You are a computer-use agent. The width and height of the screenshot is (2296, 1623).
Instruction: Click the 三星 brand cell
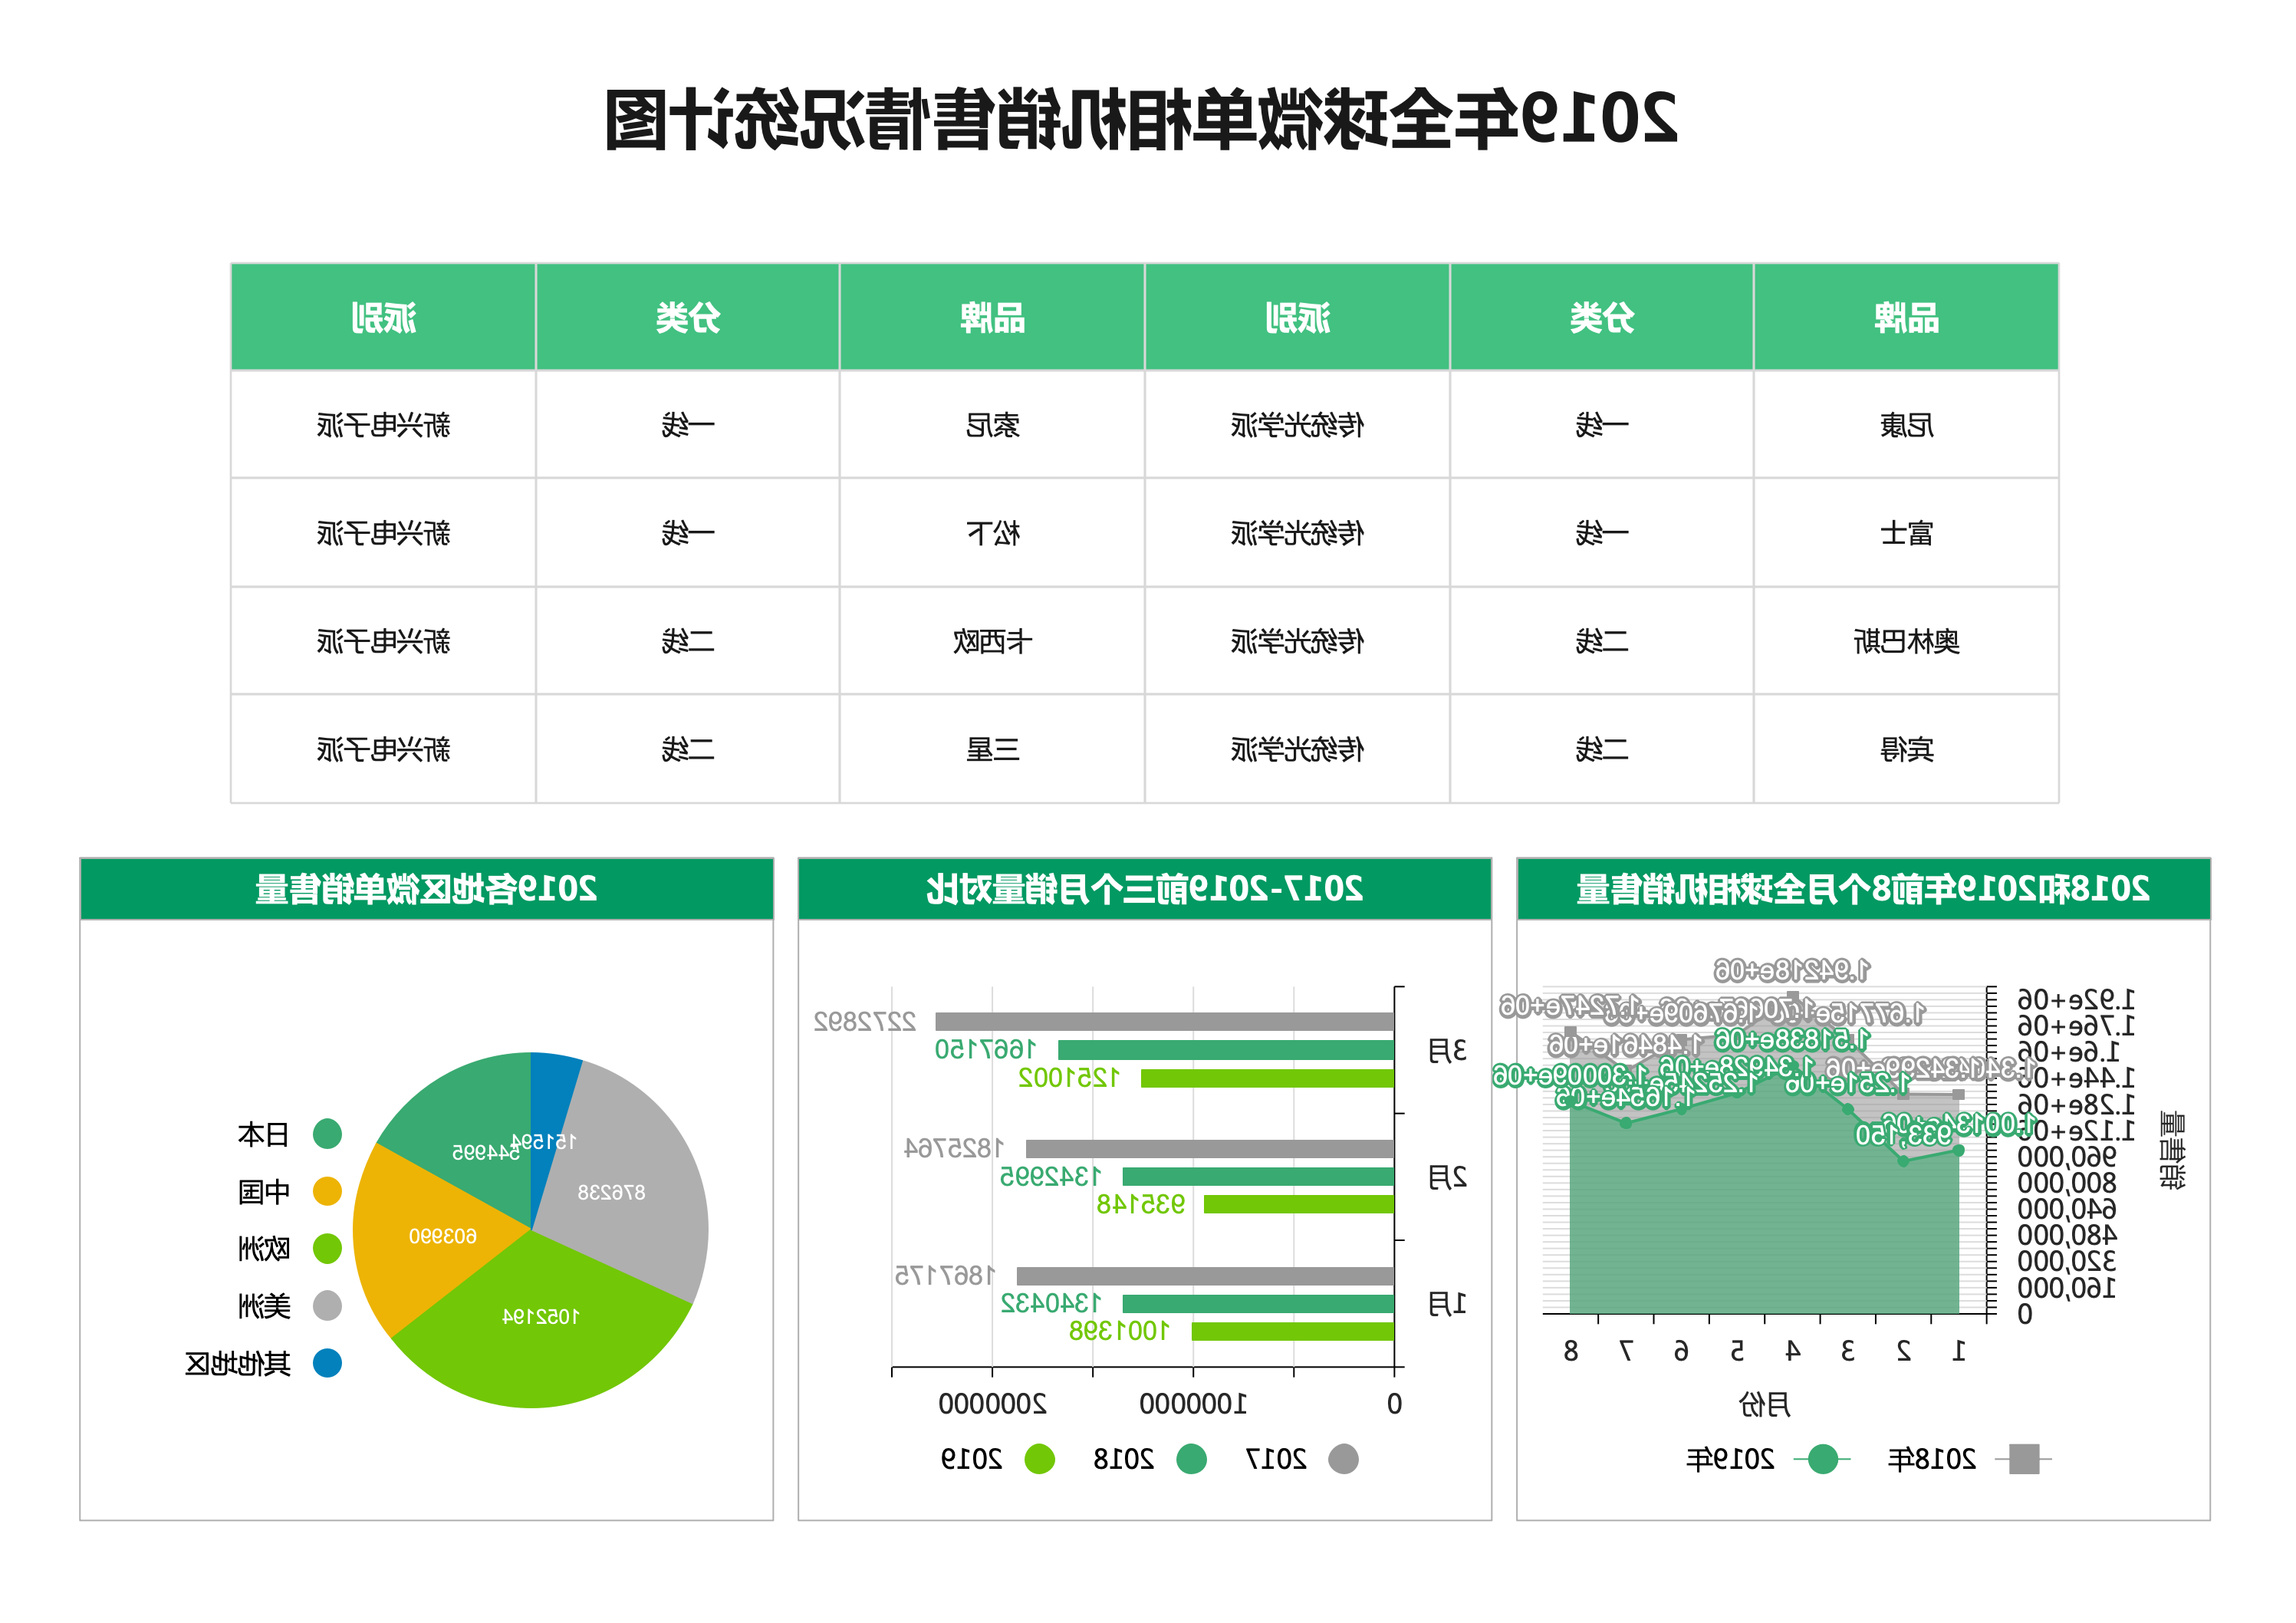[x=992, y=749]
